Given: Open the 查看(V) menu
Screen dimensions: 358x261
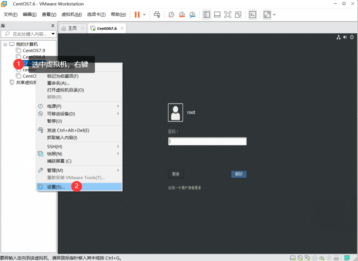Looking at the screenshot, I should coord(49,15).
